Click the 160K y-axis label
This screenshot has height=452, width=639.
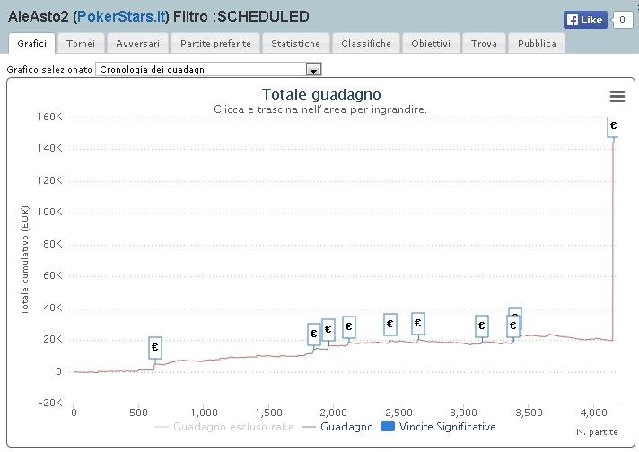coord(49,117)
